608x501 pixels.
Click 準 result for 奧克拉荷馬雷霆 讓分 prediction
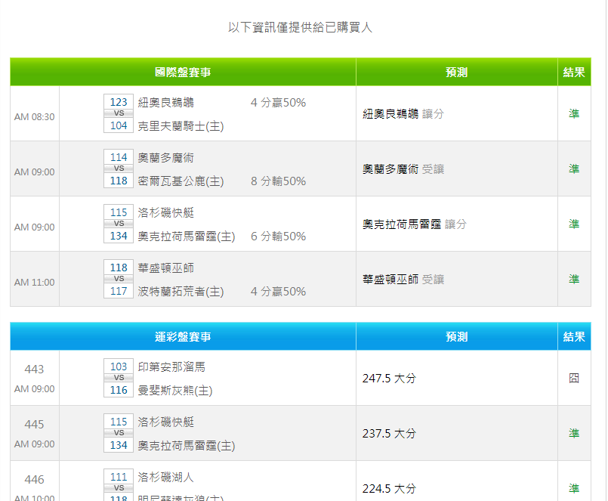click(x=574, y=224)
